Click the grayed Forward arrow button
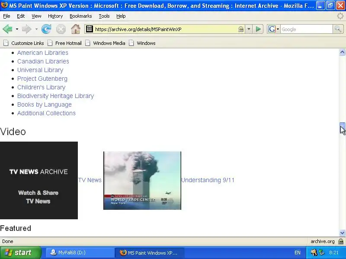Viewport: 346px width, 259px height. pos(26,29)
